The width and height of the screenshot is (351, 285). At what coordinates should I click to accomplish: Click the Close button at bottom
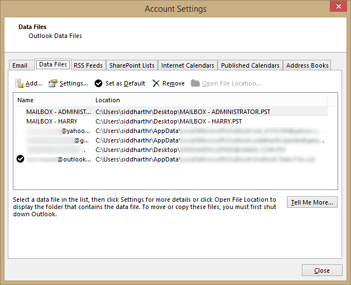point(321,270)
